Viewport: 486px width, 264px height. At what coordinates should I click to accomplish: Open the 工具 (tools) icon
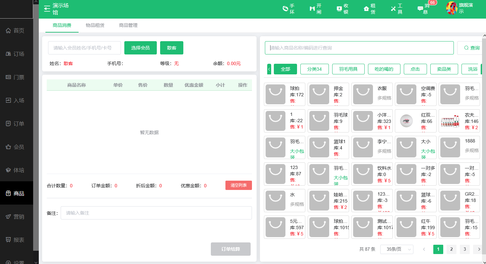(x=396, y=9)
